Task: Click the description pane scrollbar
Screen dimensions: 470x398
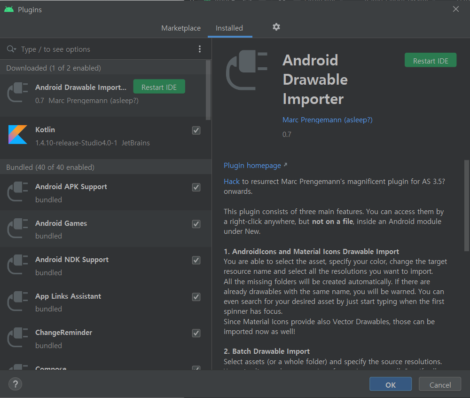Action: (467, 206)
